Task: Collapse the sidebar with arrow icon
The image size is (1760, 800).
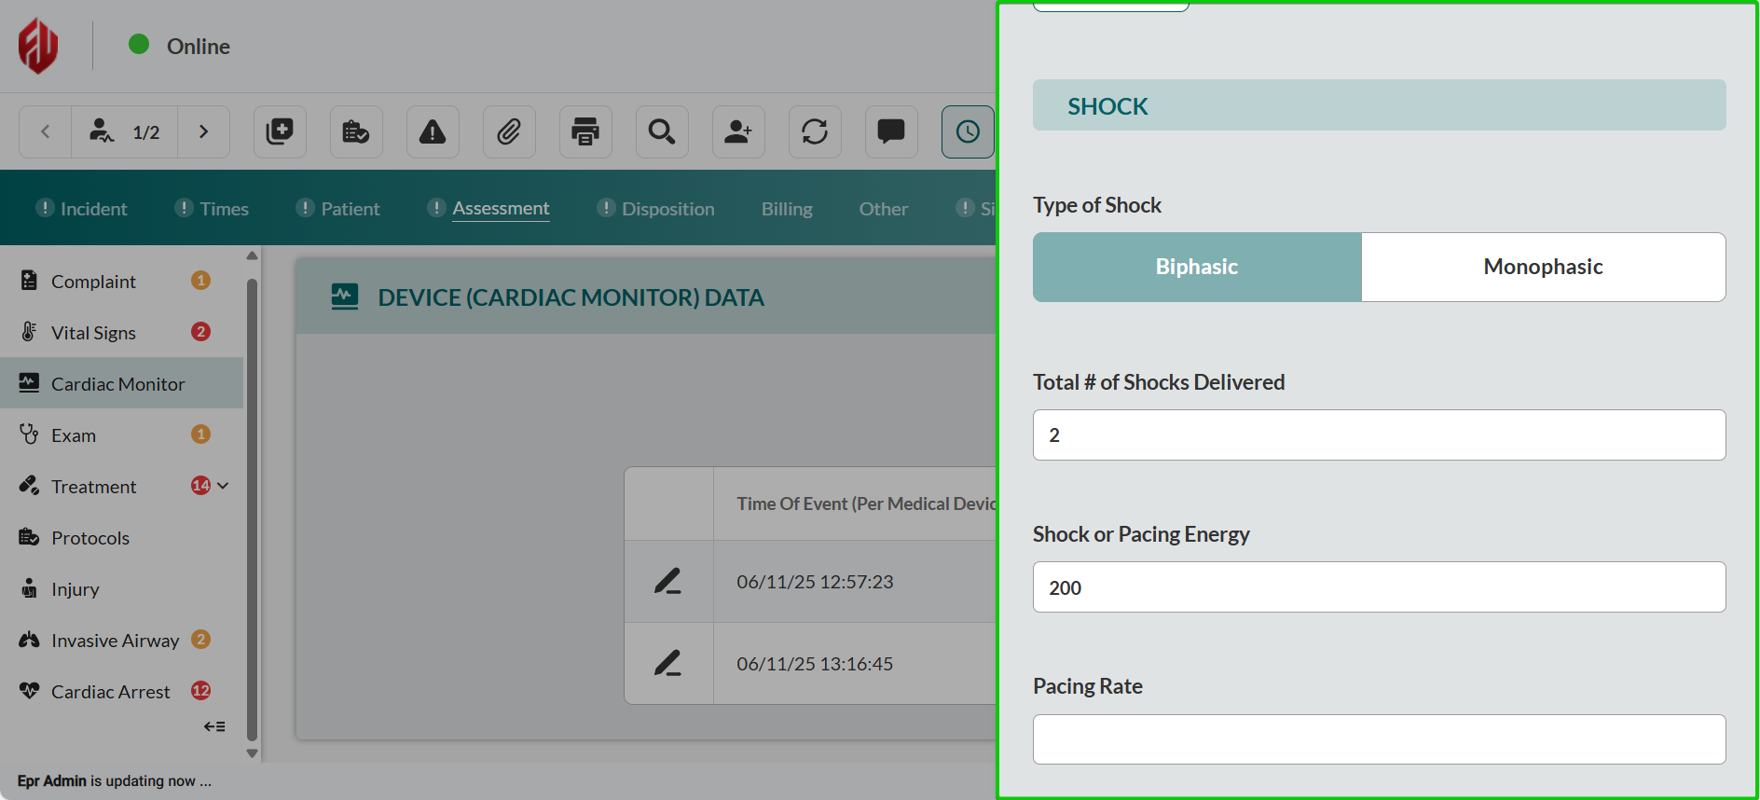Action: point(214,726)
